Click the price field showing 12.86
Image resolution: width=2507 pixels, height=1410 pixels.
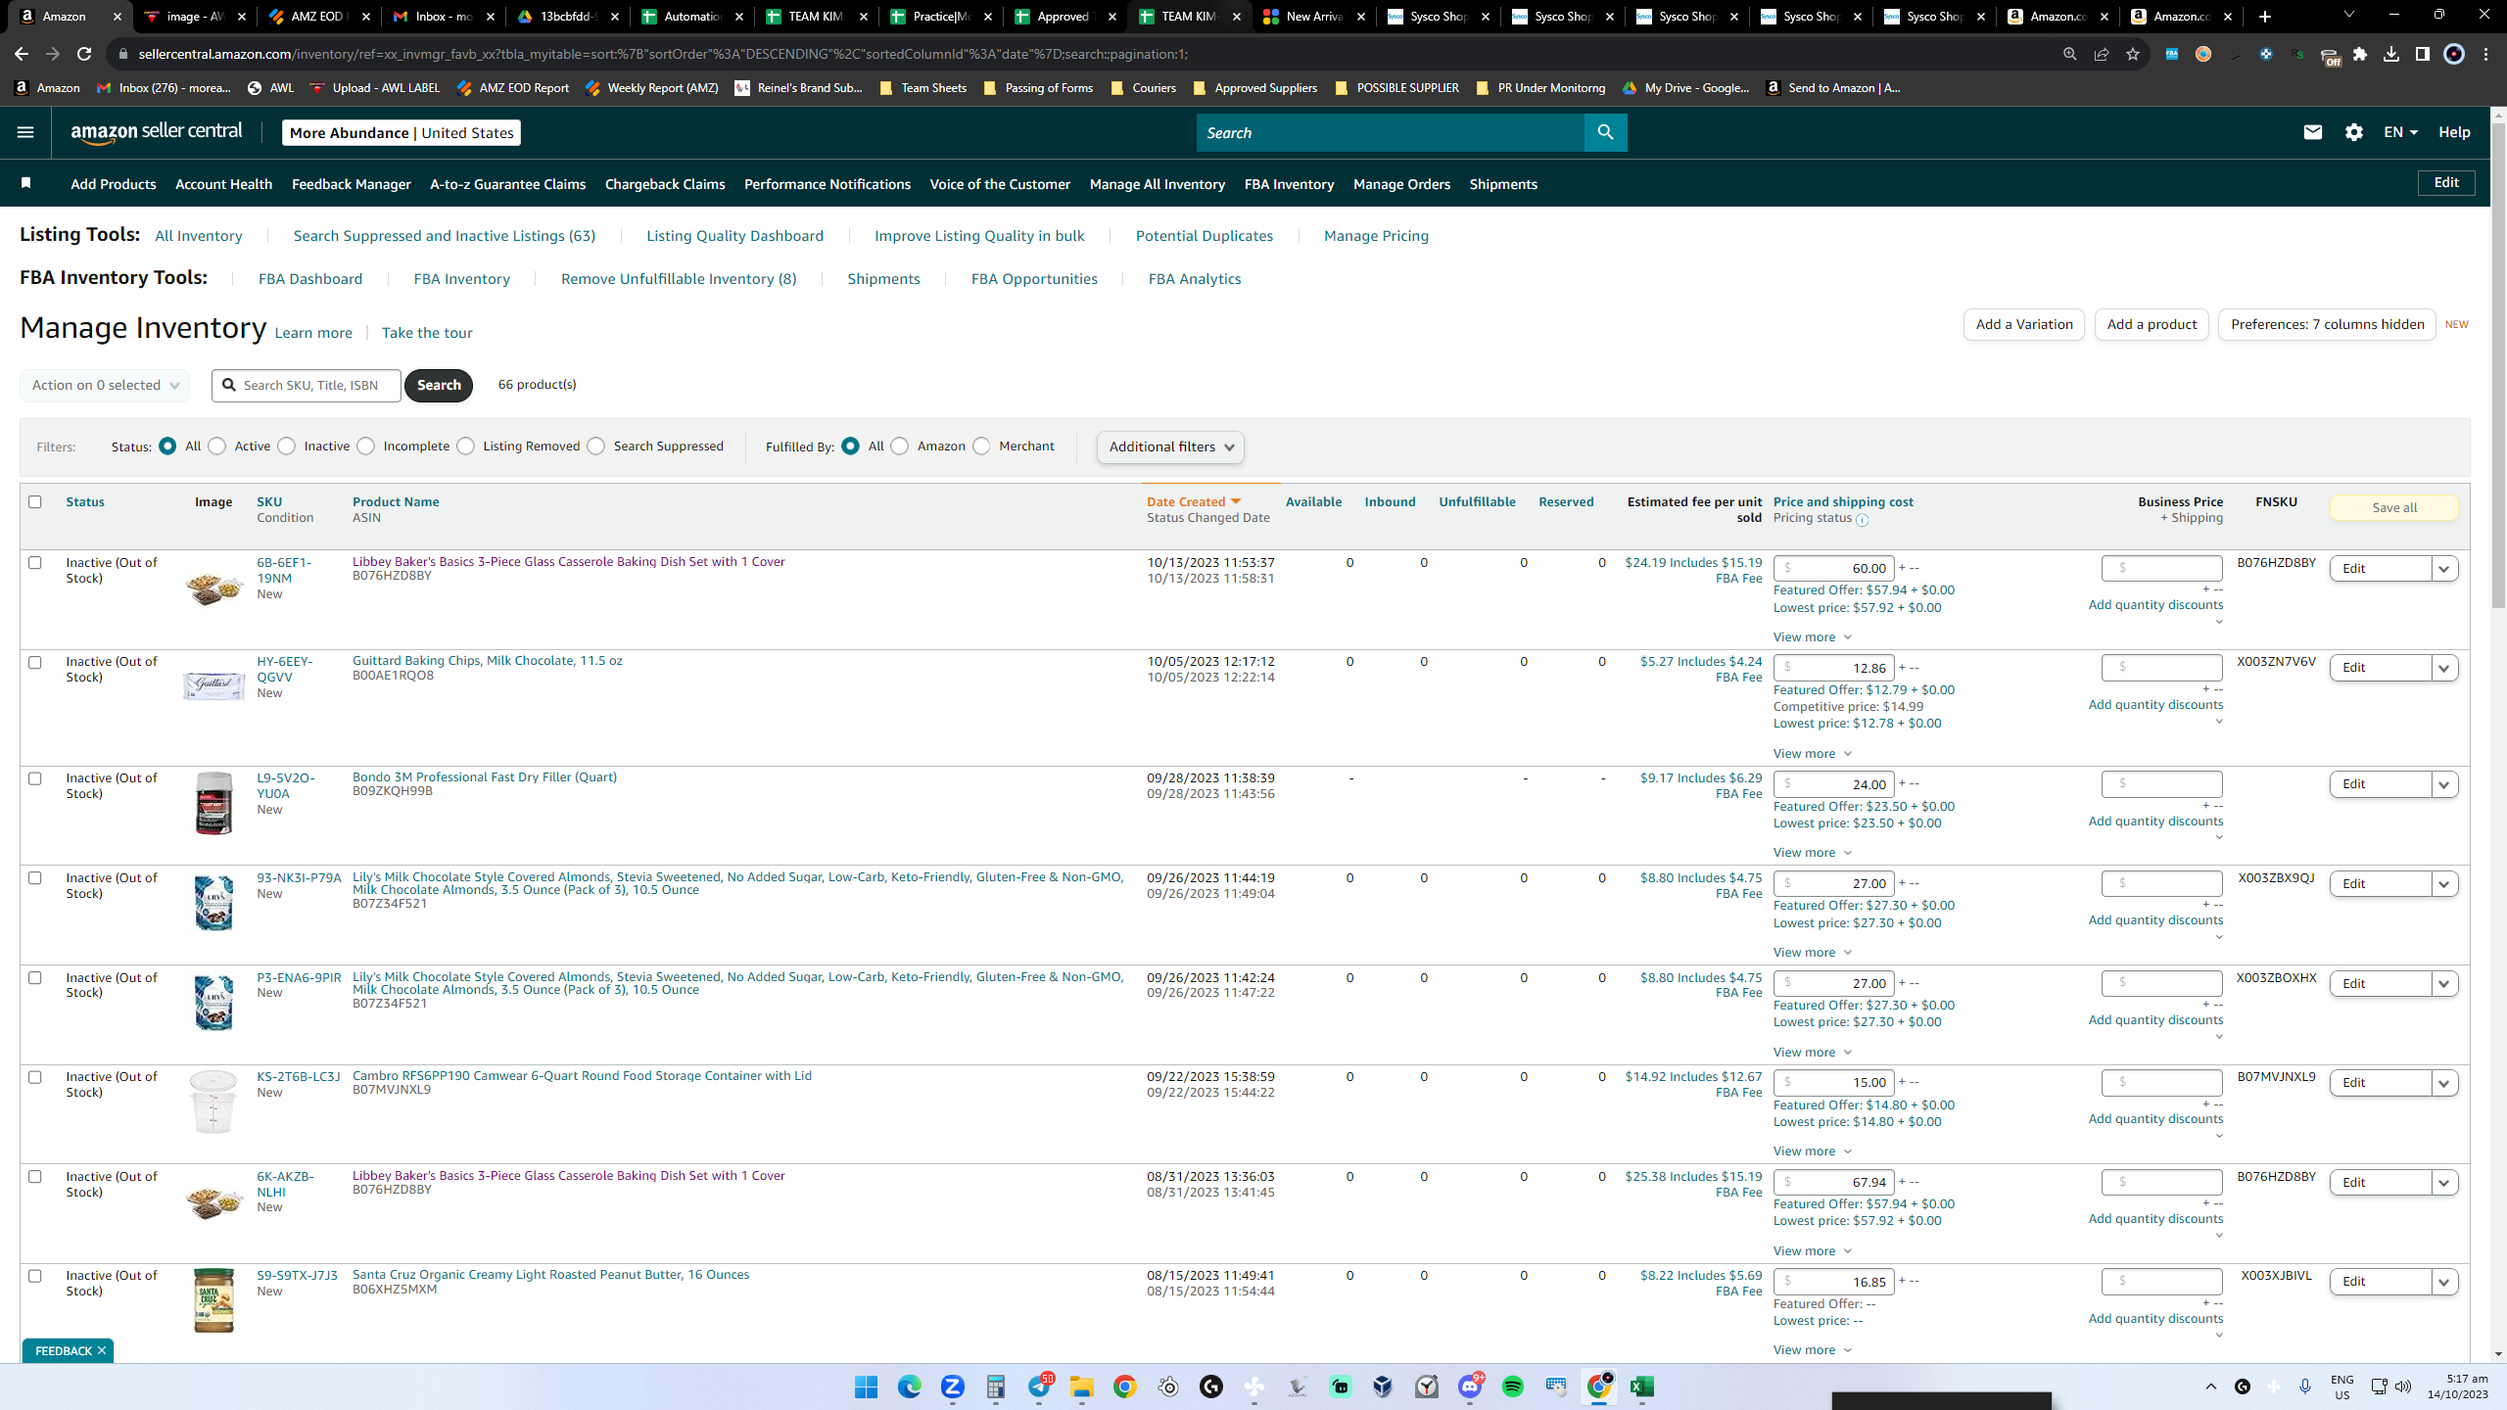[1833, 668]
